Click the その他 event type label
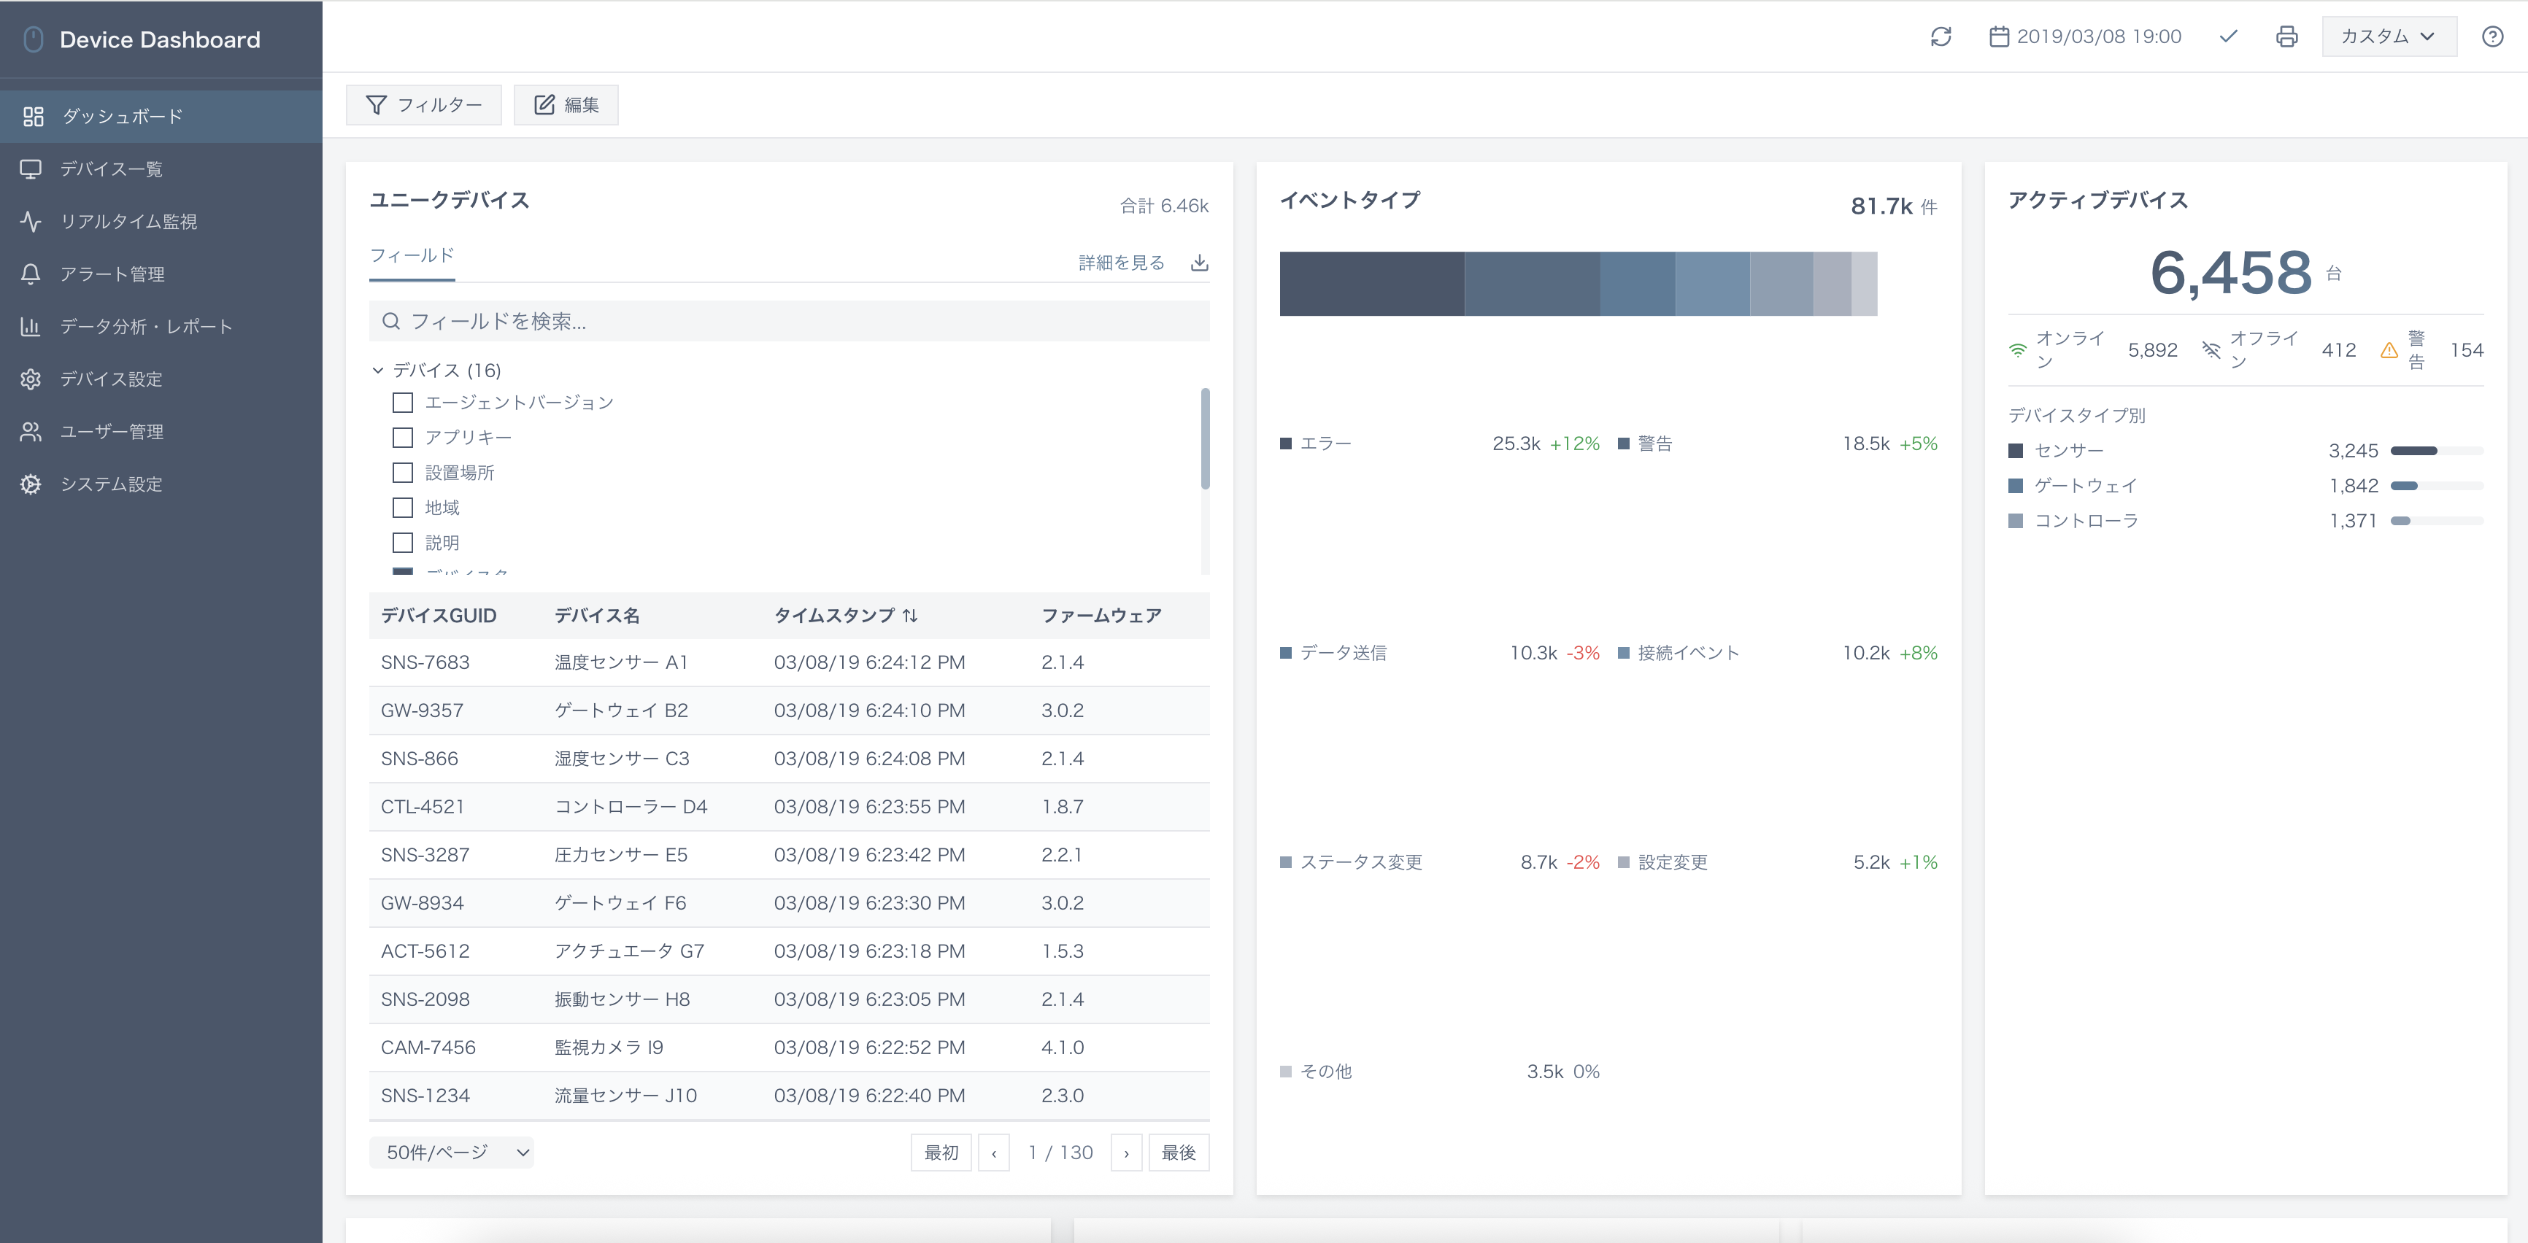Screen dimensions: 2528x1243 pyautogui.click(x=1325, y=1072)
